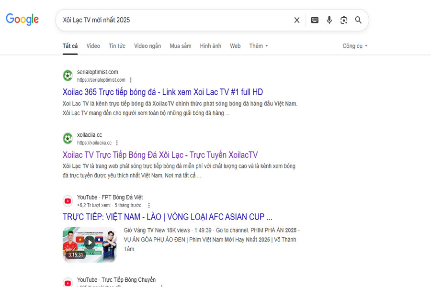Switch to the Video tab
Image resolution: width=431 pixels, height=287 pixels.
(x=93, y=46)
